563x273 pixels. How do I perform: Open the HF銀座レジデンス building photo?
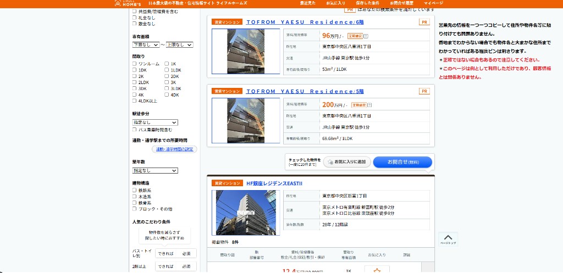click(246, 213)
